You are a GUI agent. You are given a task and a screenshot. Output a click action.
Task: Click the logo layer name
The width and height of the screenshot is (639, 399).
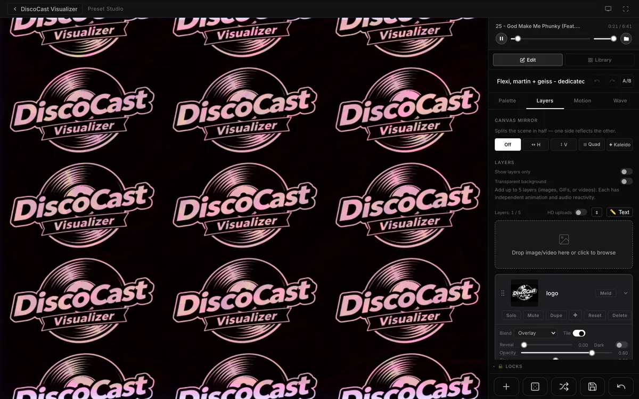(552, 293)
